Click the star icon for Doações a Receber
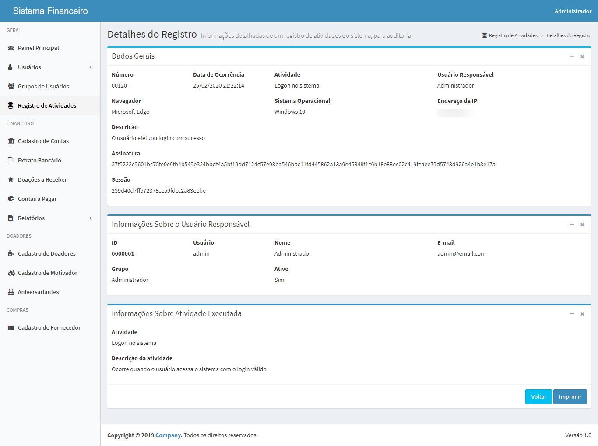The image size is (598, 446). click(11, 179)
